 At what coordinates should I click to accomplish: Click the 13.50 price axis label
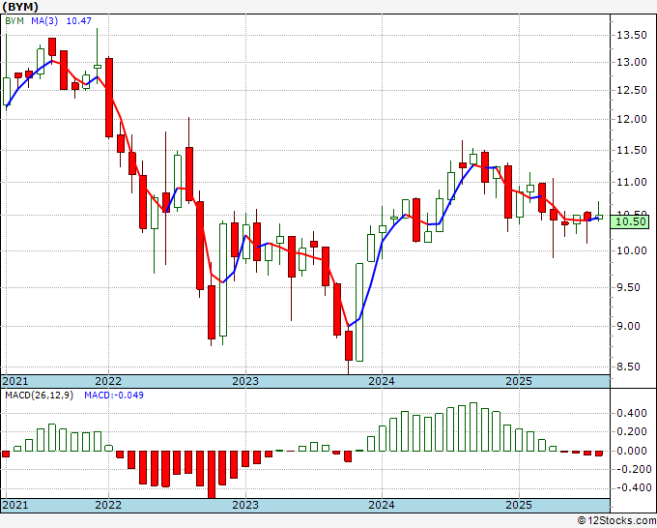[632, 35]
